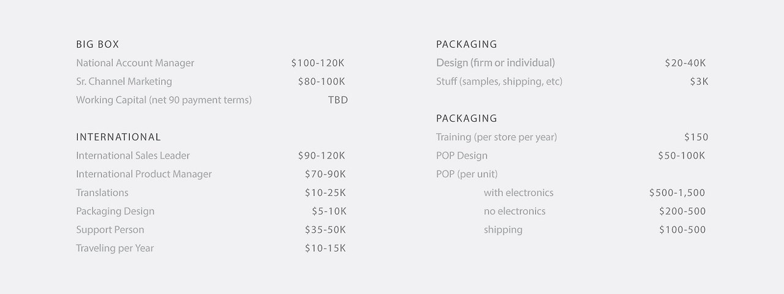Select the Translations line item

click(102, 192)
